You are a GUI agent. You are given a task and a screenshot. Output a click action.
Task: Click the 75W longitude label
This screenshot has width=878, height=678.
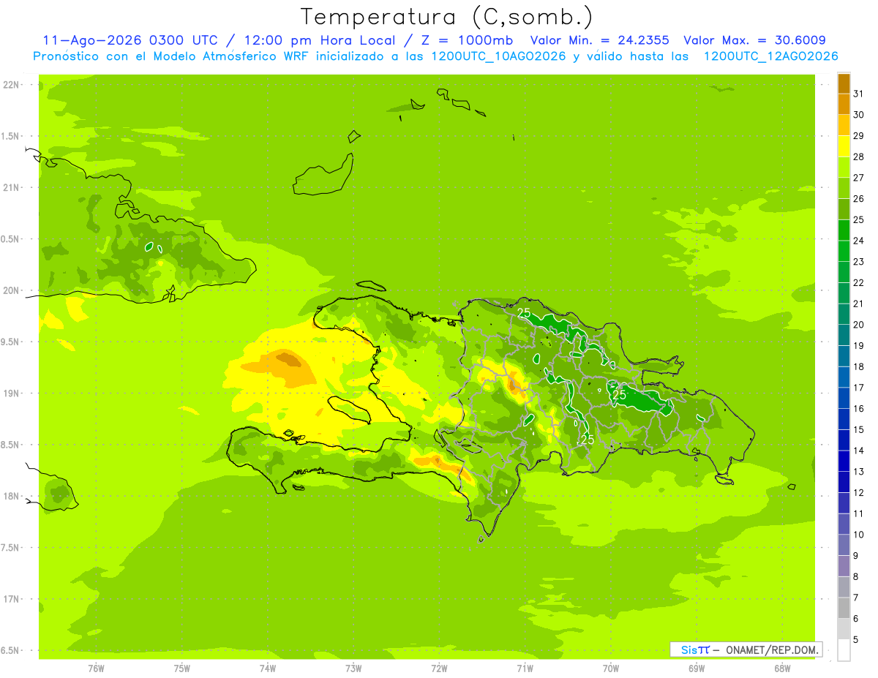tap(182, 668)
